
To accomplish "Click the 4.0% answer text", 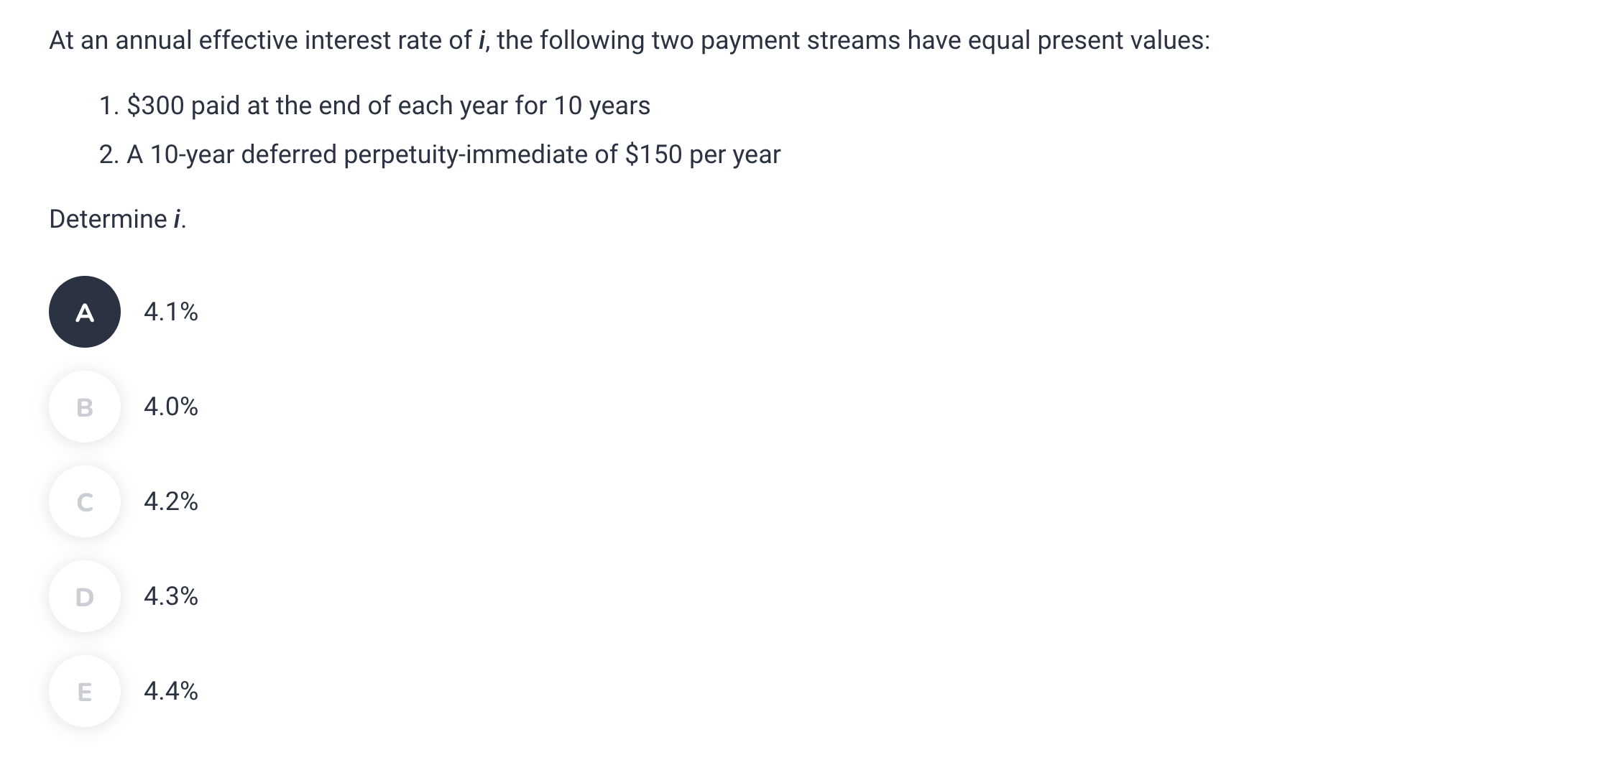I will pyautogui.click(x=171, y=407).
